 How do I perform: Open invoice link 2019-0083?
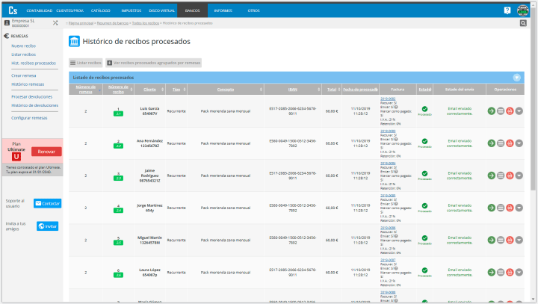[388, 131]
